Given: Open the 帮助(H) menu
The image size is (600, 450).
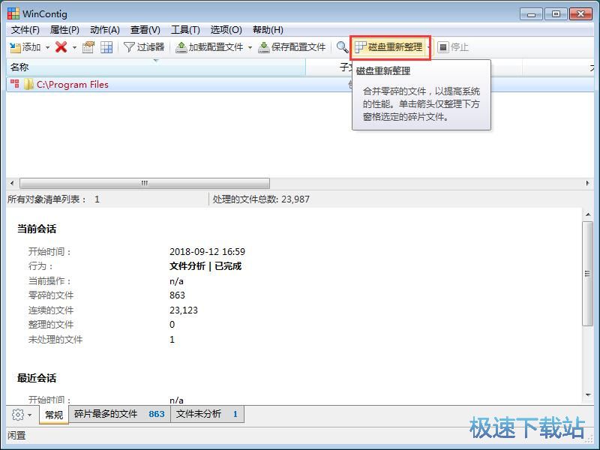Looking at the screenshot, I should pyautogui.click(x=268, y=30).
